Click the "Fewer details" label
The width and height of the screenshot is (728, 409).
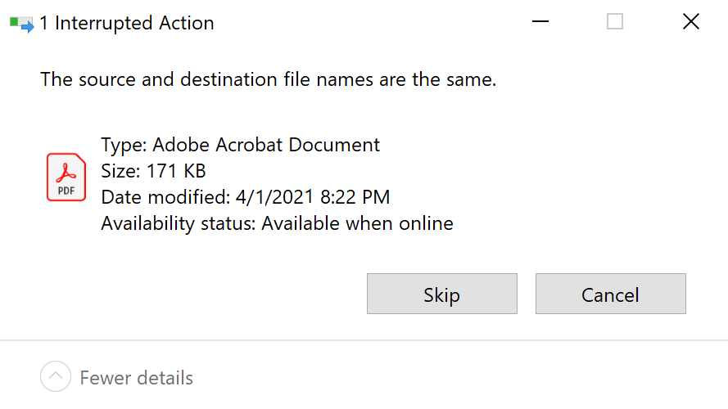(137, 378)
